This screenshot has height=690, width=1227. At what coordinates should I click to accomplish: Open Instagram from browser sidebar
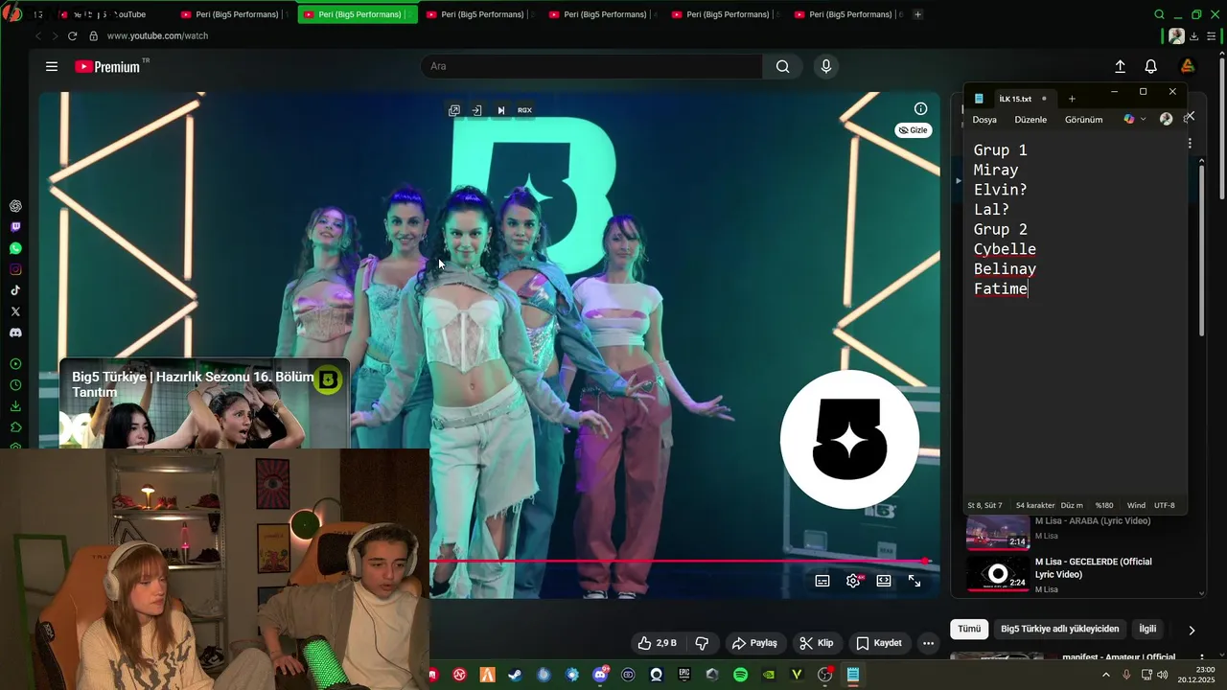[x=15, y=269]
